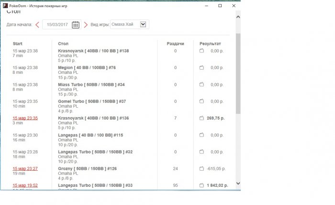The image size is (335, 205).
Task: Click wallet icon for Langepas Turbo #32 row
Action: click(201, 152)
